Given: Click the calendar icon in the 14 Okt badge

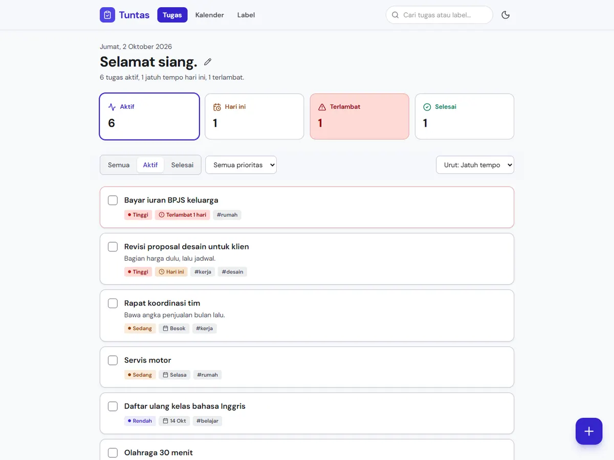Looking at the screenshot, I should [165, 421].
